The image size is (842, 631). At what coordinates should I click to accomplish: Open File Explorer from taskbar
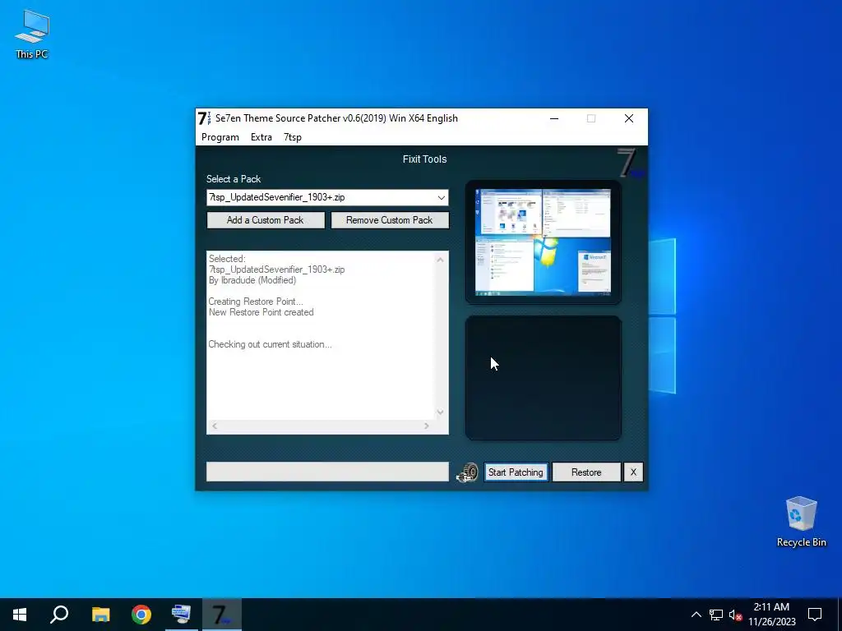coord(100,615)
